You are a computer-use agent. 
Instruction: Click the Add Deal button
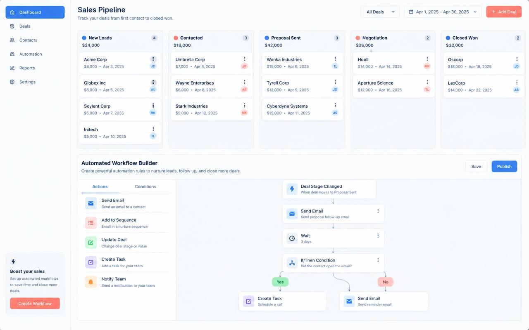tap(504, 12)
